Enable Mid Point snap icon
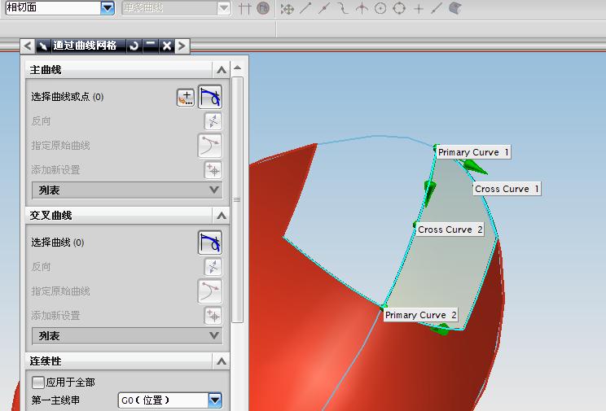This screenshot has width=606, height=411. tap(324, 8)
